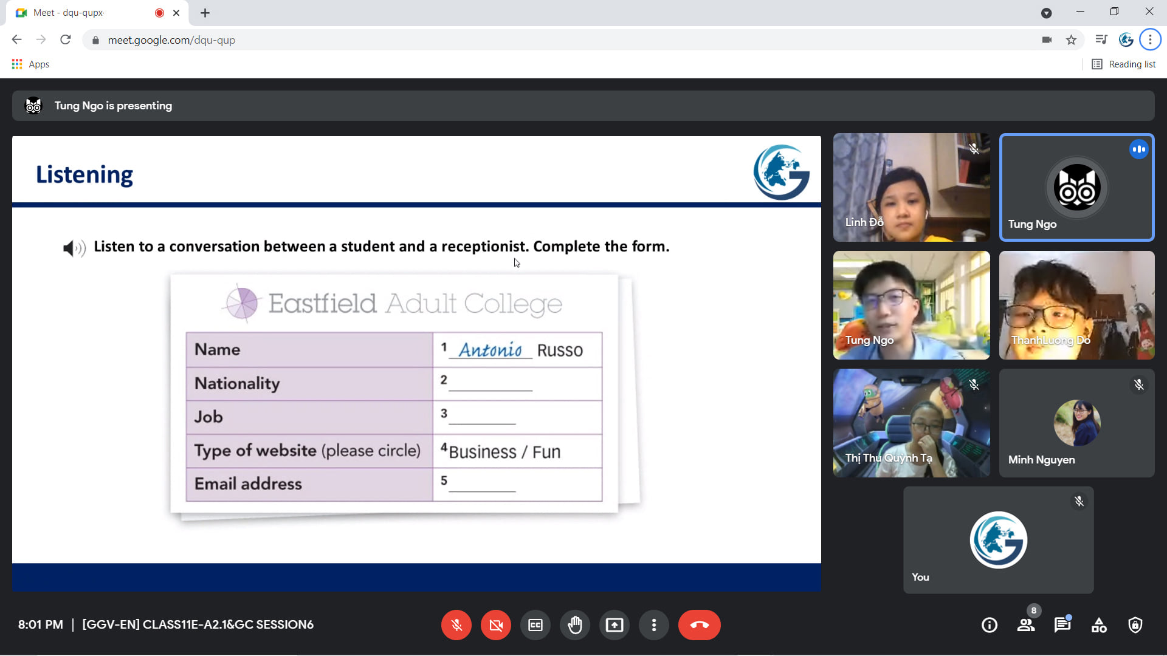This screenshot has height=656, width=1167.
Task: Unmute the microphone in call controls
Action: tap(456, 625)
